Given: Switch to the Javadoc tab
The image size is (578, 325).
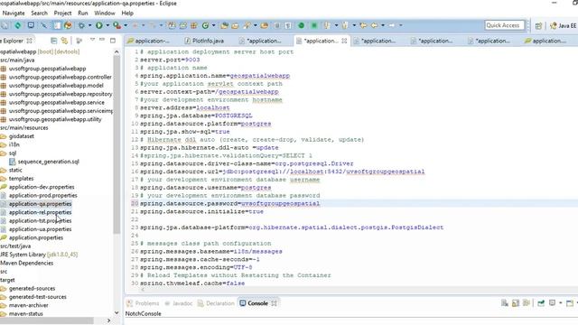Looking at the screenshot, I should pos(179,303).
